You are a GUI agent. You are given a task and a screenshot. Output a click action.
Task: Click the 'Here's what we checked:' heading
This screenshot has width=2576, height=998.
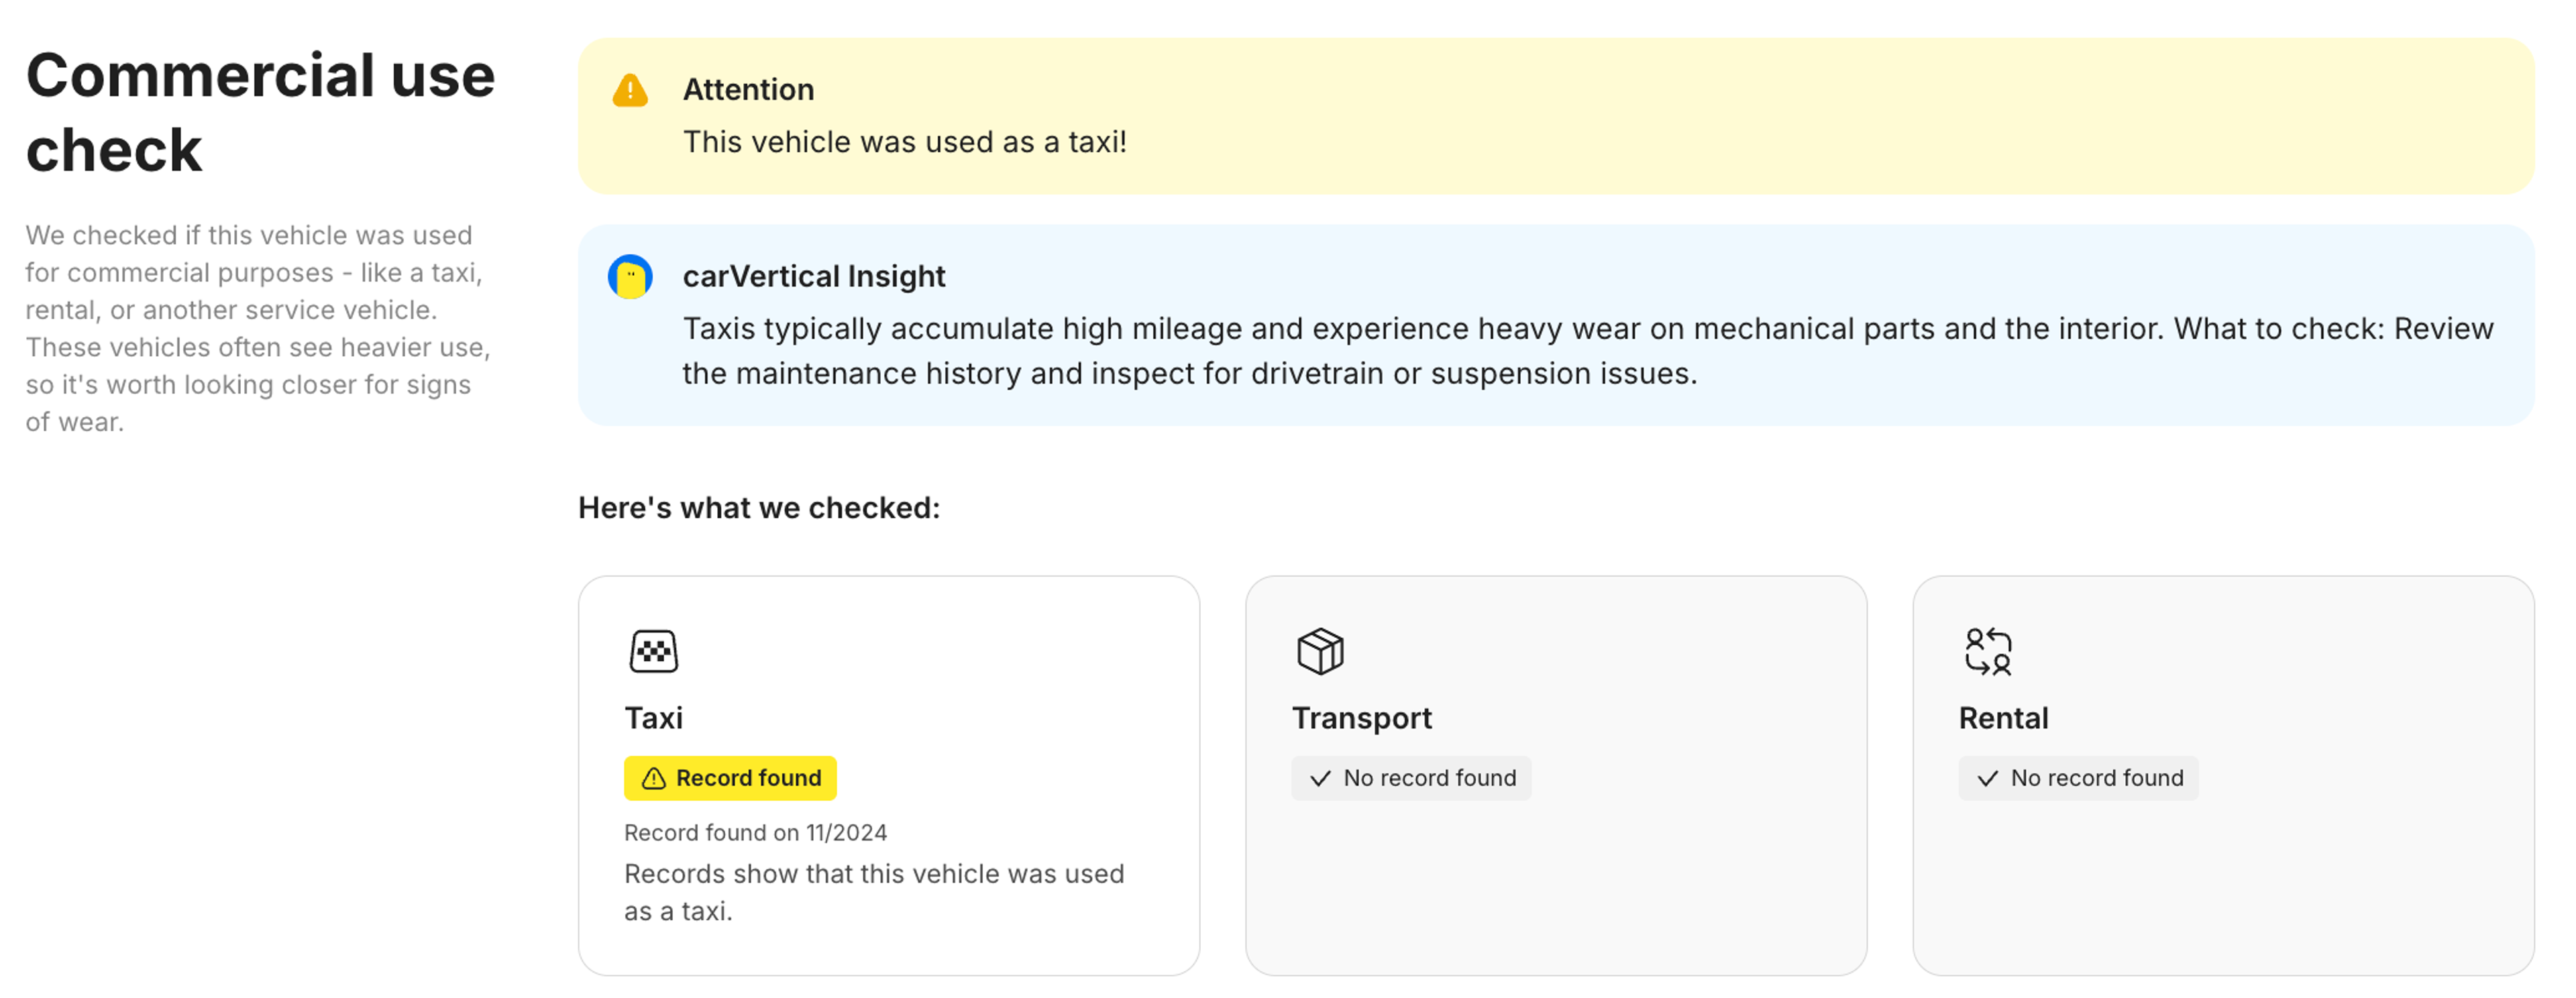[x=759, y=508]
